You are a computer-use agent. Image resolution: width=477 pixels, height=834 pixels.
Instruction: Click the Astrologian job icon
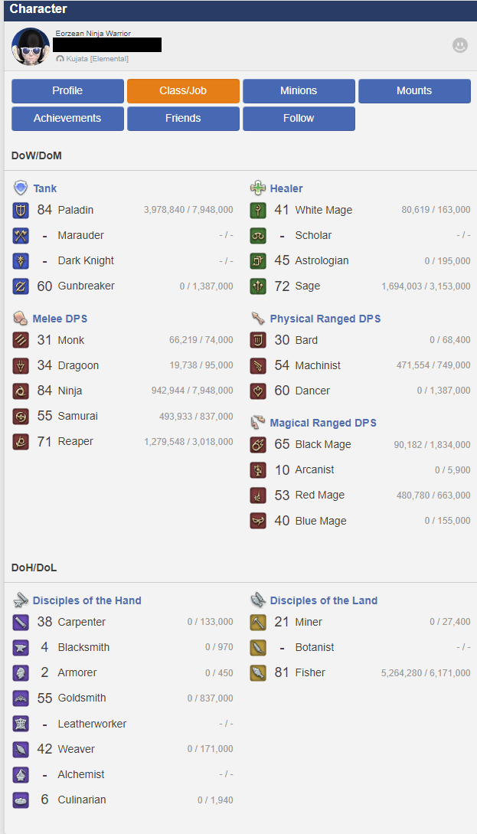click(258, 260)
